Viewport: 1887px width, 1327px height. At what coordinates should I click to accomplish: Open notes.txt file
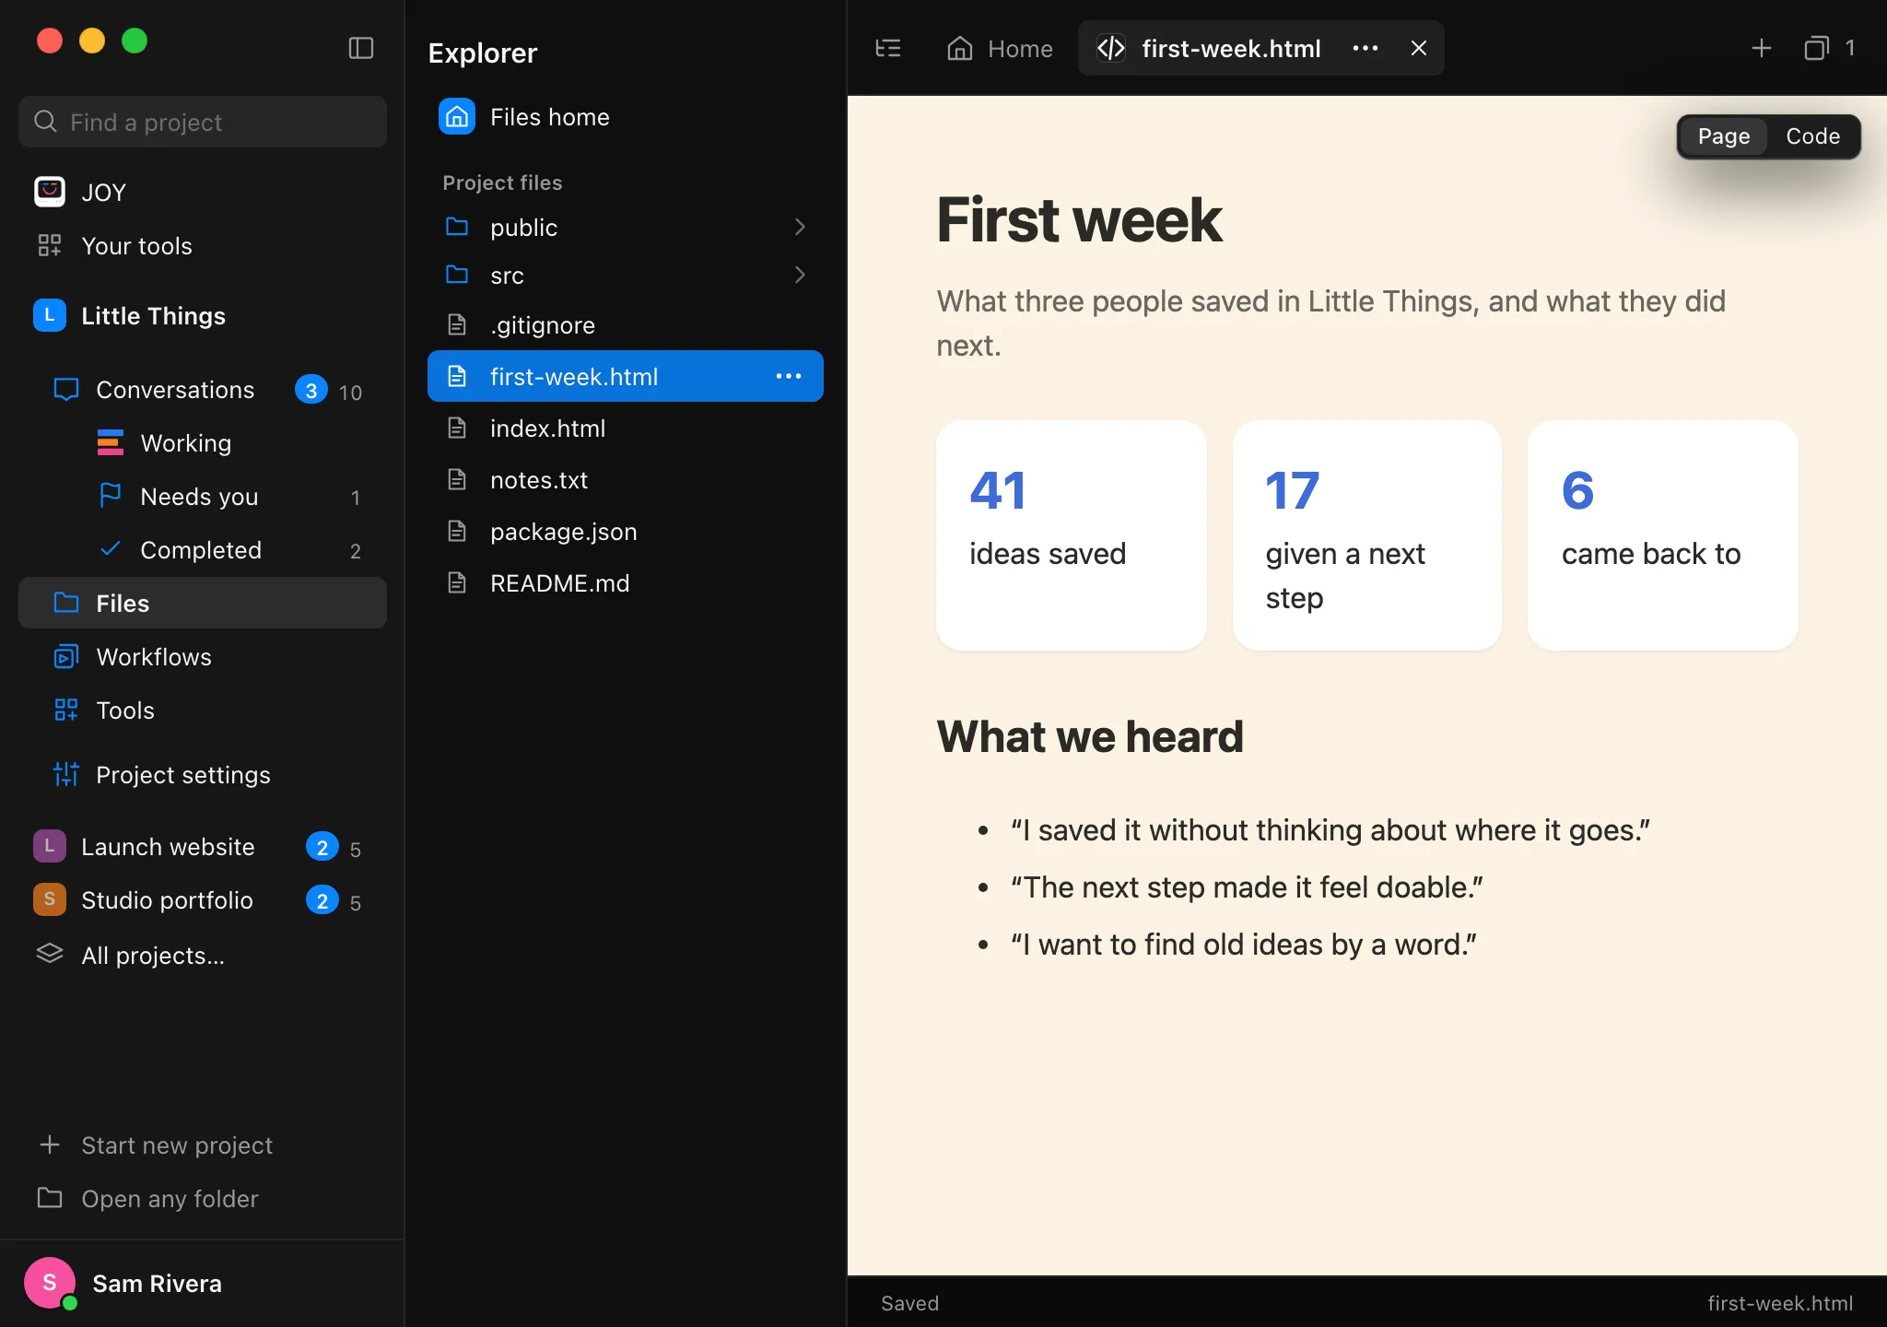(x=625, y=479)
